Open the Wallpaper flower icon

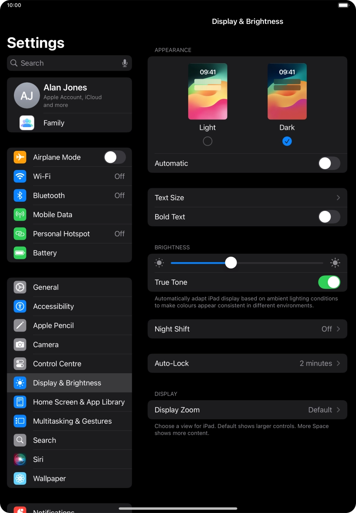tap(20, 478)
